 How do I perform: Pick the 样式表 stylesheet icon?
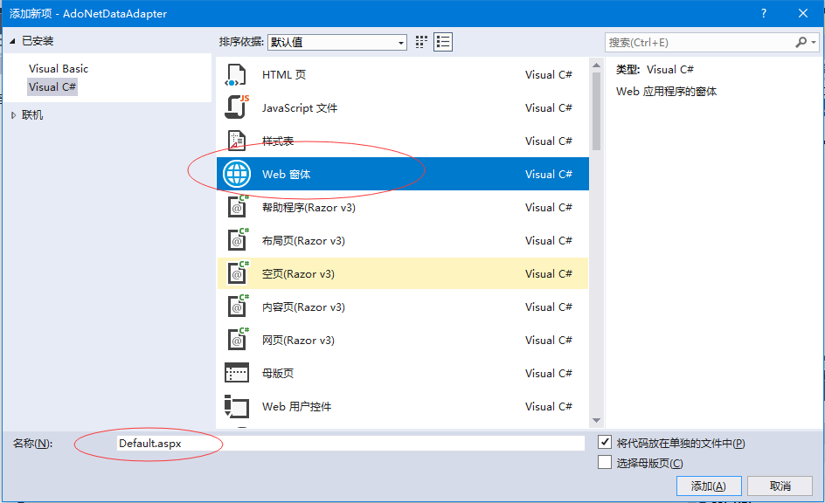click(x=237, y=141)
